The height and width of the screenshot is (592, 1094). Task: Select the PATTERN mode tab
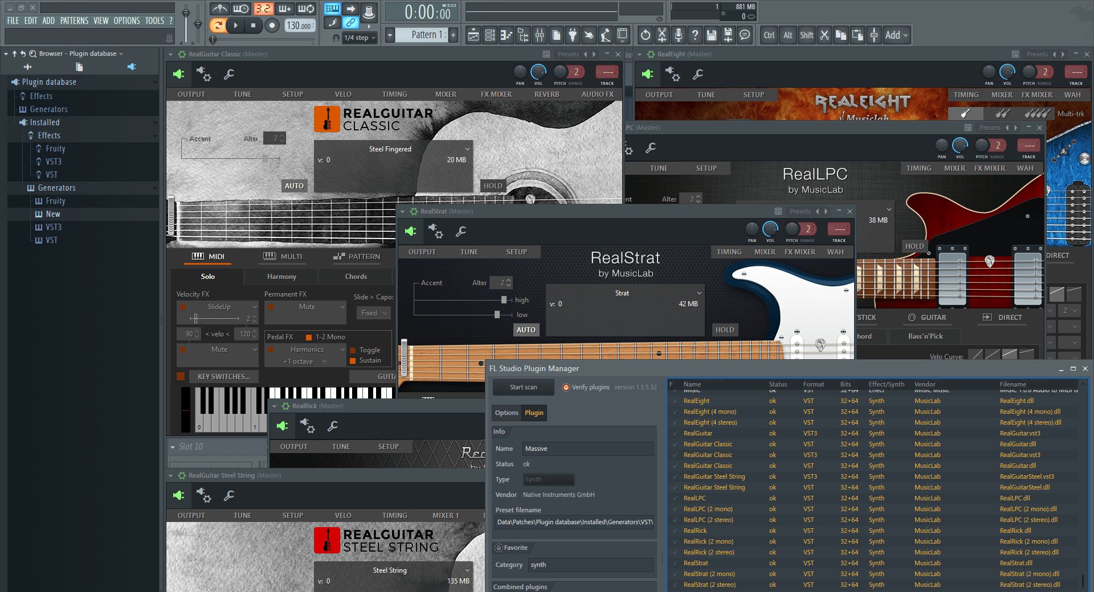357,257
